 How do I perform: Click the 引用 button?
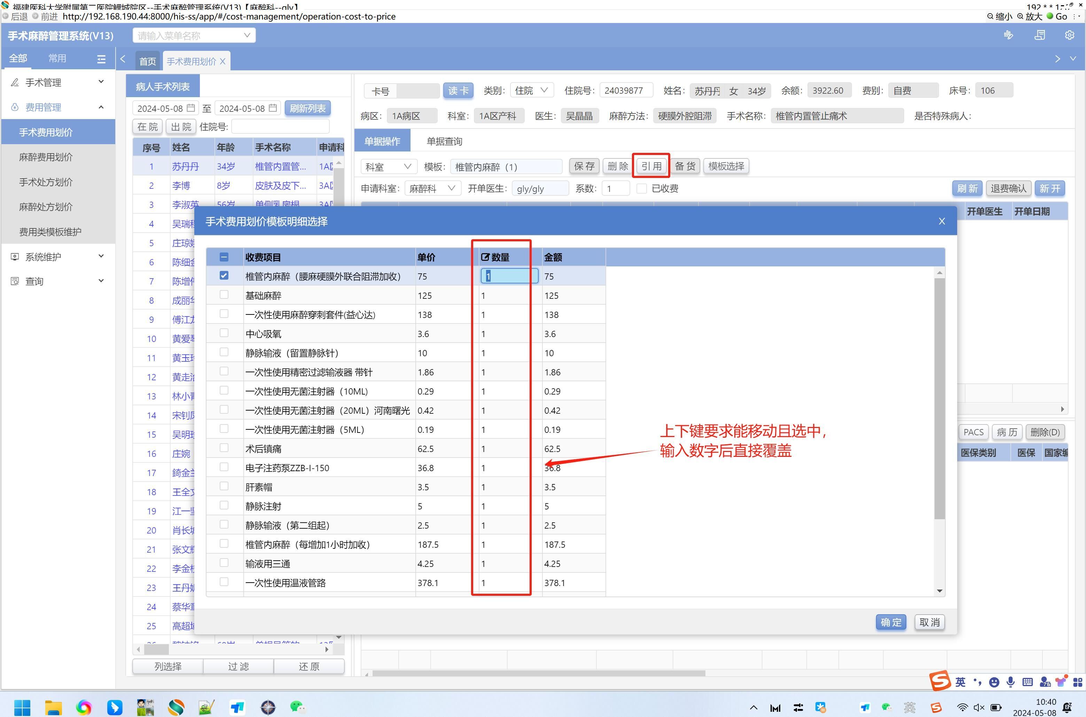(651, 166)
